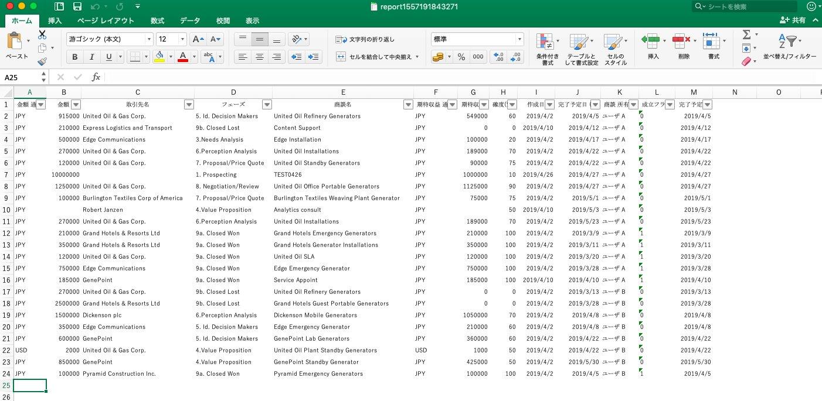
Task: Apply percent style format
Action: (461, 57)
